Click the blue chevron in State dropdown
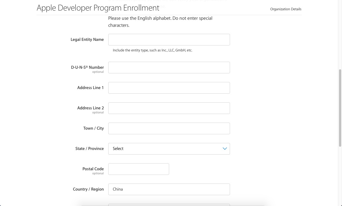The height and width of the screenshot is (206, 342). coord(225,149)
